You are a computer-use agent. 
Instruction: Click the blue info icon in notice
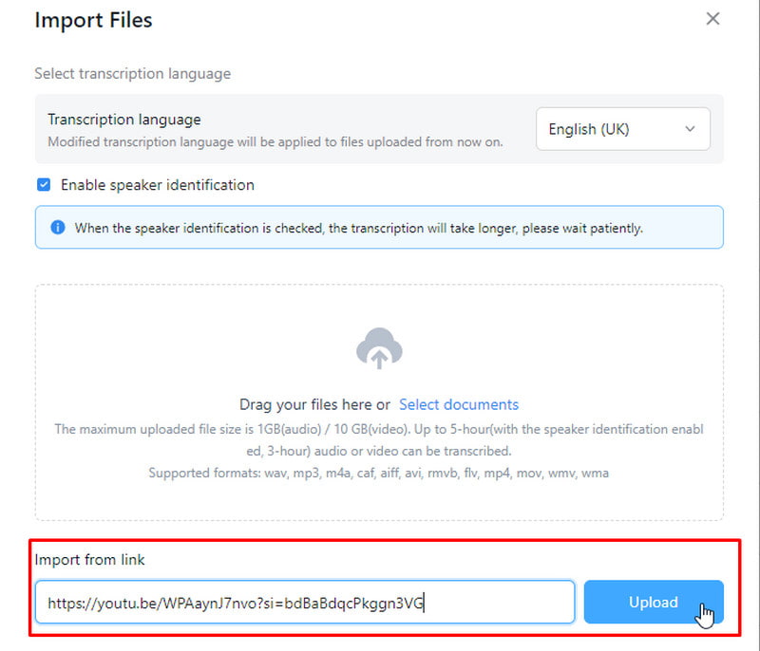click(x=58, y=227)
